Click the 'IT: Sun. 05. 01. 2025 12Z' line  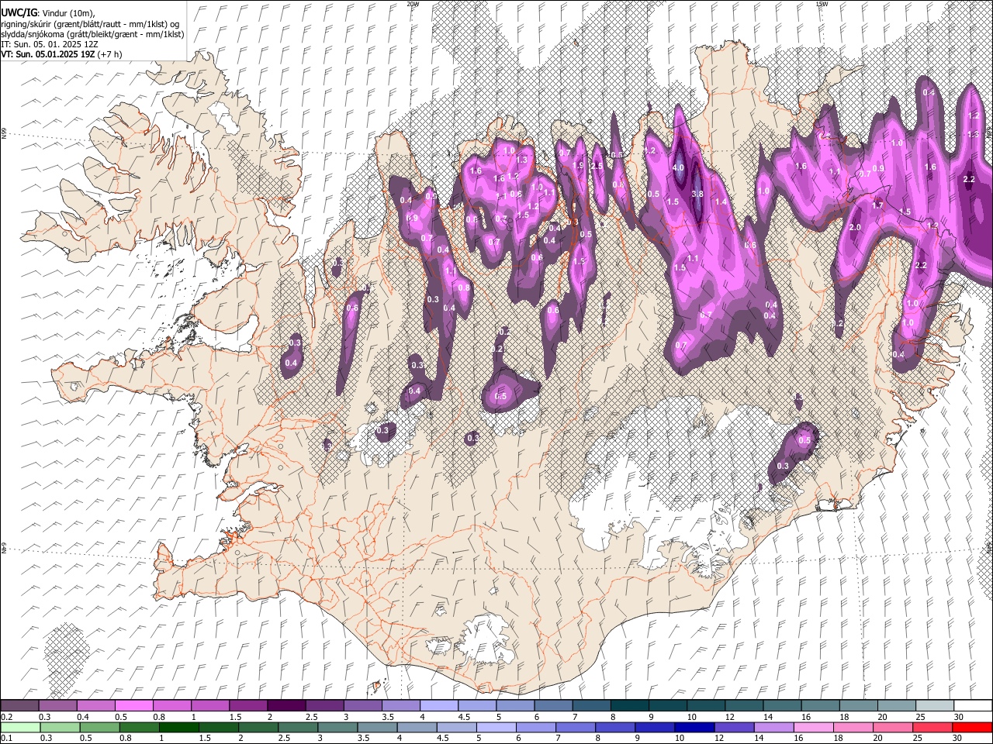pyautogui.click(x=50, y=44)
